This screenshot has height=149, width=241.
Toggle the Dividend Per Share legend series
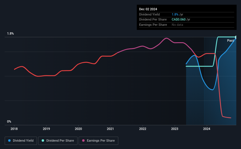tap(58, 141)
